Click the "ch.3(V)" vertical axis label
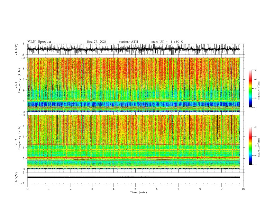 17,178
